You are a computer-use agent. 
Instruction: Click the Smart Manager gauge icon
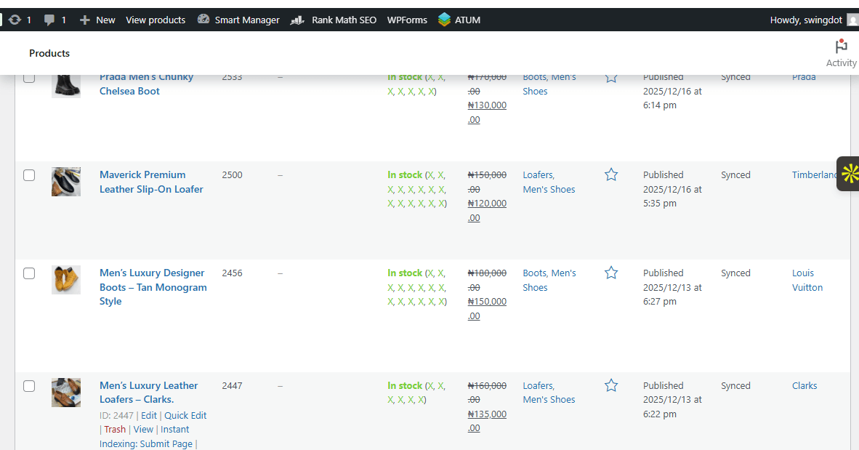[203, 19]
